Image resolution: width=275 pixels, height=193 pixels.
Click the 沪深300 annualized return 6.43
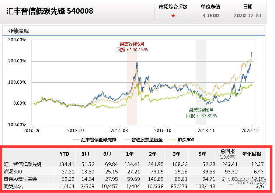258,172
